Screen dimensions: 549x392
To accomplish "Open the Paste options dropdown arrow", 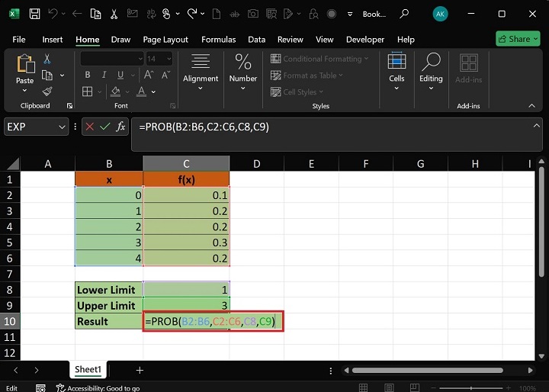I will coord(25,89).
